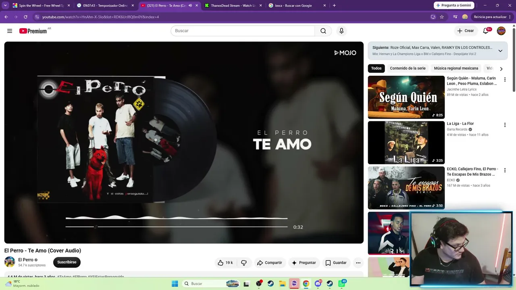This screenshot has width=516, height=290.
Task: Reload the current page
Action: pyautogui.click(x=25, y=17)
